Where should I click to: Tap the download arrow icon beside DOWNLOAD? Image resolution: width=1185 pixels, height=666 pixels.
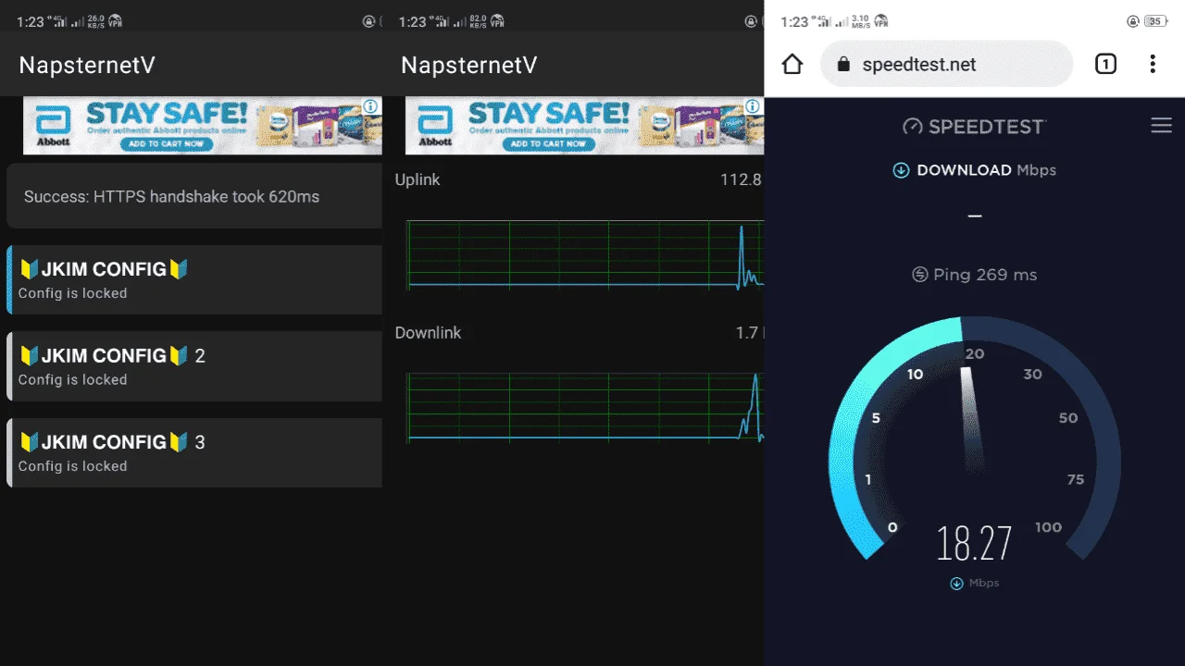[x=901, y=170]
